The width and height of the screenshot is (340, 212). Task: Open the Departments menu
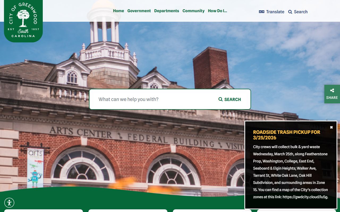[x=167, y=11]
